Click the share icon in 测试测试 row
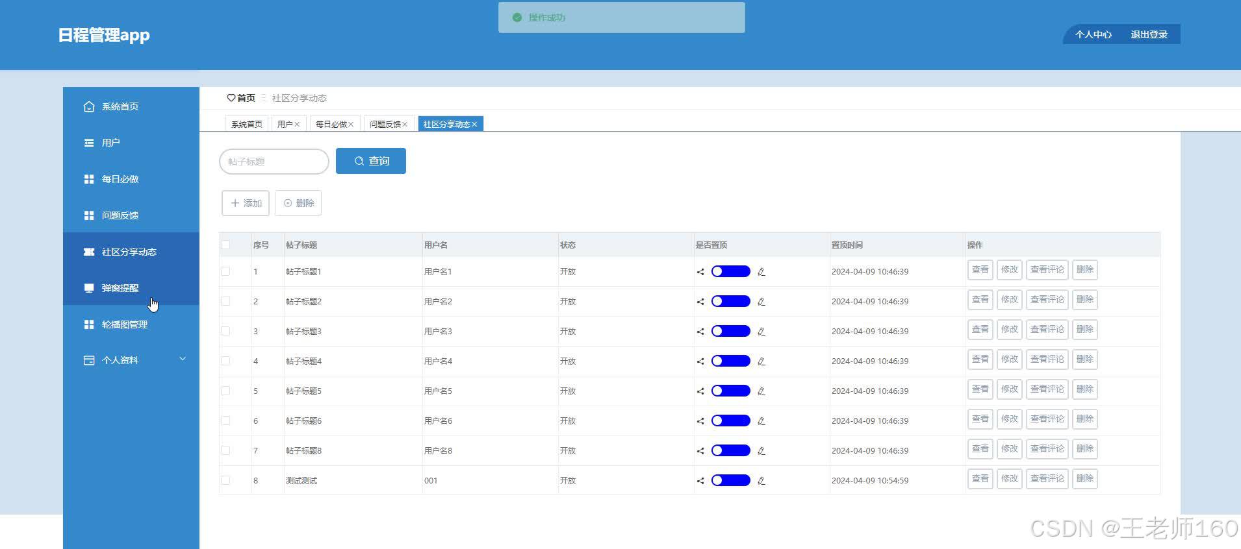The height and width of the screenshot is (549, 1241). tap(700, 481)
